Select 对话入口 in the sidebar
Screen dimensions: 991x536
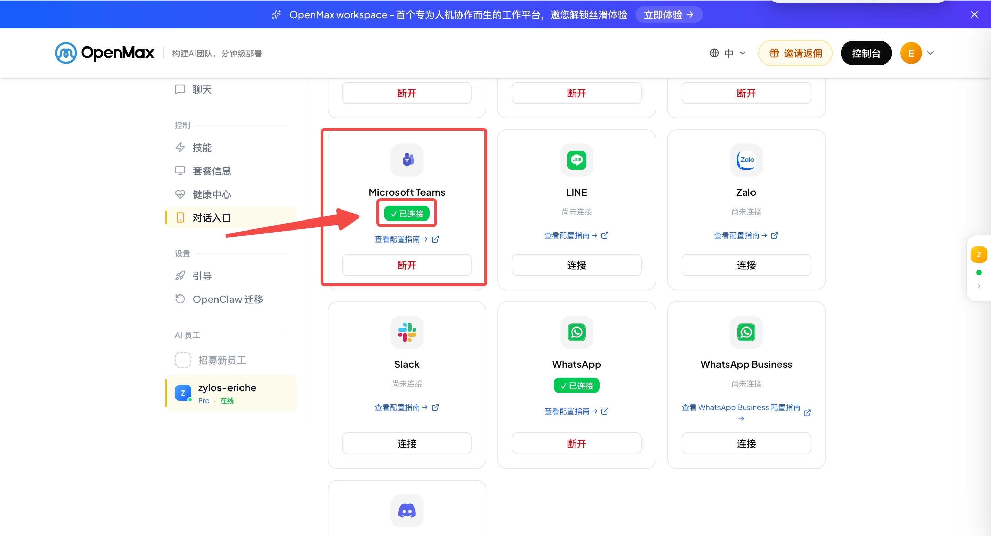231,218
